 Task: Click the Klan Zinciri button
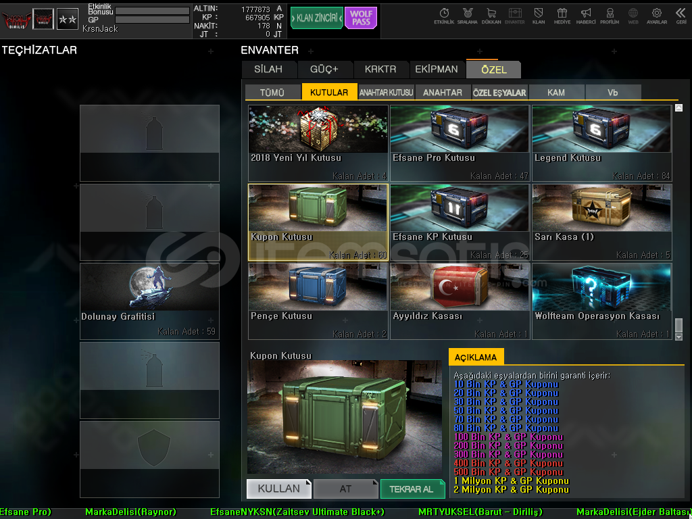tap(316, 18)
